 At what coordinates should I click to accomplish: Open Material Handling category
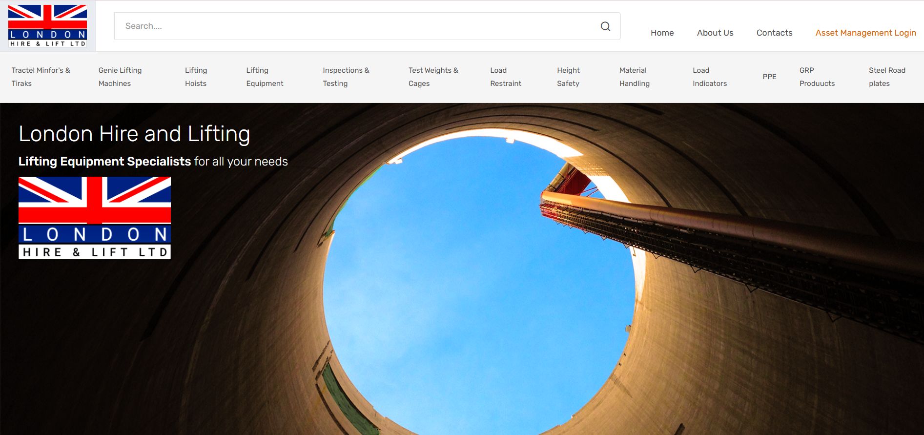[x=634, y=77]
